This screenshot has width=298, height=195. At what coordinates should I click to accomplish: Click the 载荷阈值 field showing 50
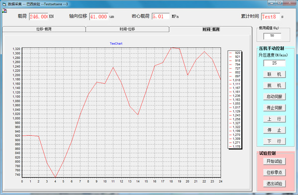(272, 36)
